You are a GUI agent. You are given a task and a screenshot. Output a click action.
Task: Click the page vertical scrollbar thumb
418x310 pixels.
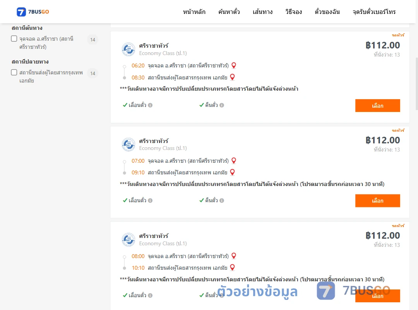point(417,84)
